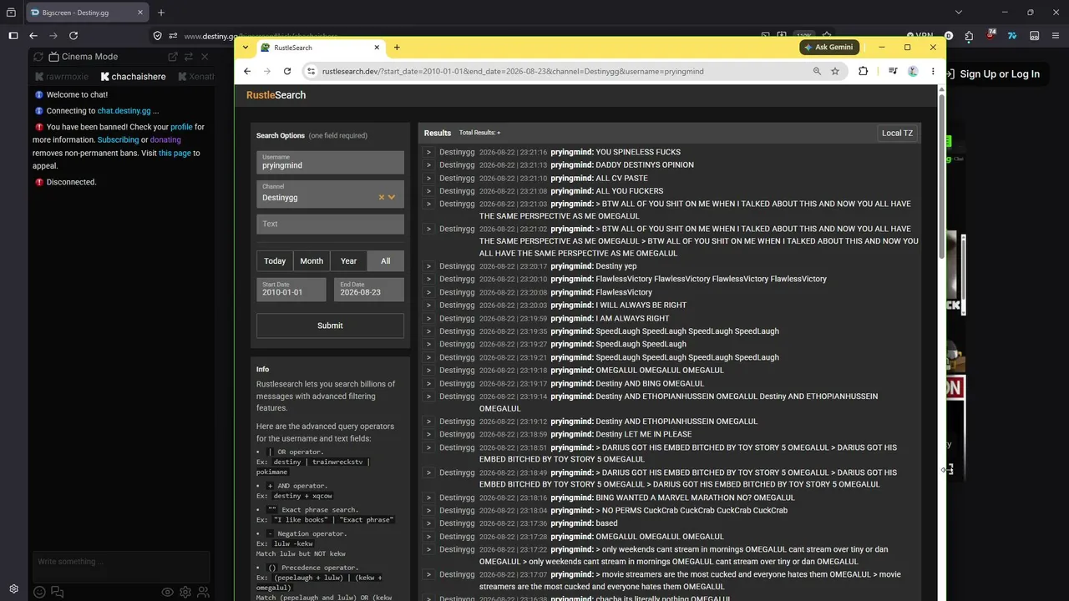Viewport: 1069px width, 601px height.
Task: Click the shield icon in Destiny.gg address bar
Action: (x=157, y=36)
